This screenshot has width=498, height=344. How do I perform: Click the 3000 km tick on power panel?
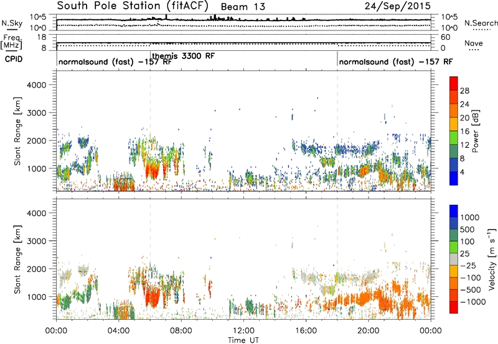36,113
